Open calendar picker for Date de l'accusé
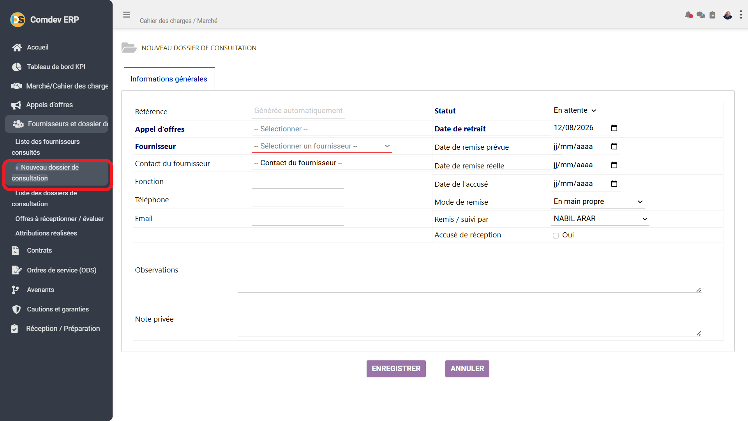Image resolution: width=748 pixels, height=421 pixels. [614, 184]
